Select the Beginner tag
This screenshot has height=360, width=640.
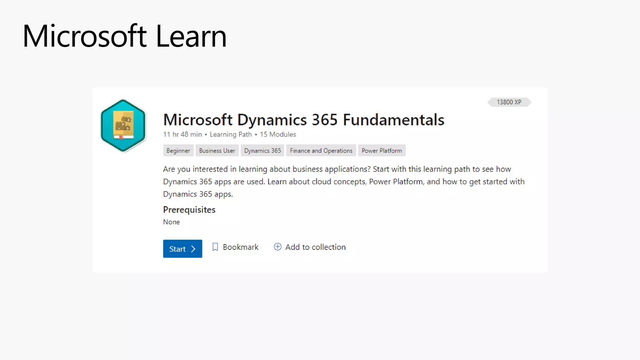coord(178,151)
